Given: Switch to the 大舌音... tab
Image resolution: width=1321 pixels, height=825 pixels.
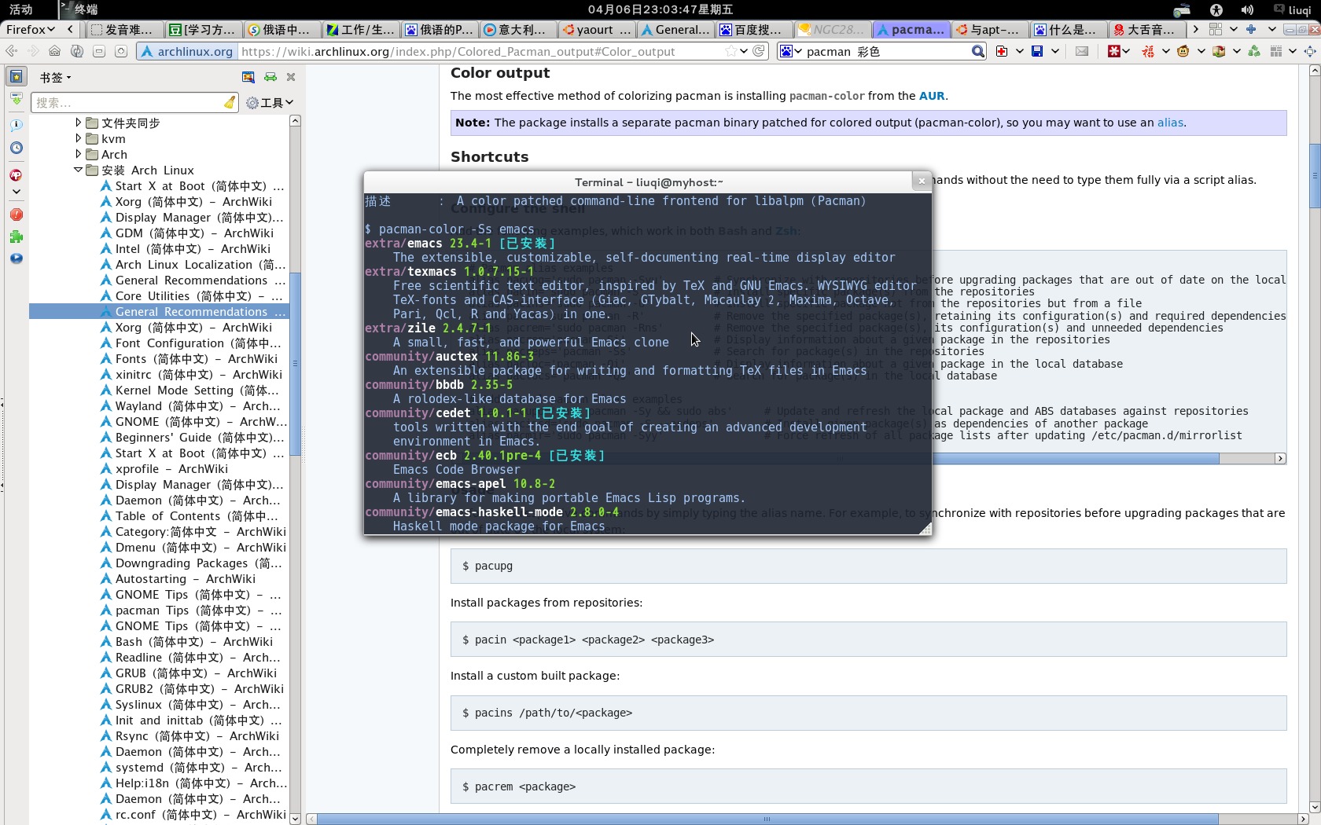Looking at the screenshot, I should 1147,29.
